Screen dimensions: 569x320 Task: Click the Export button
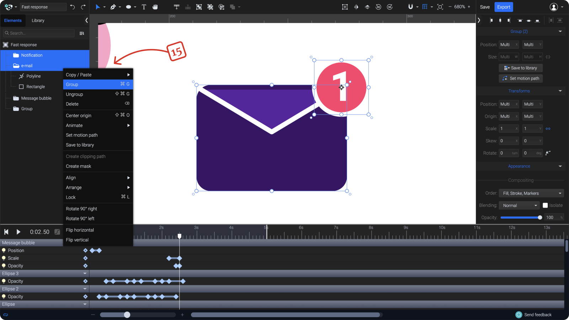pyautogui.click(x=504, y=7)
